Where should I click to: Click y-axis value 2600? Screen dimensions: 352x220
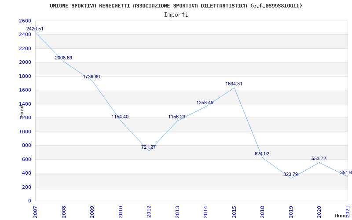pos(26,21)
